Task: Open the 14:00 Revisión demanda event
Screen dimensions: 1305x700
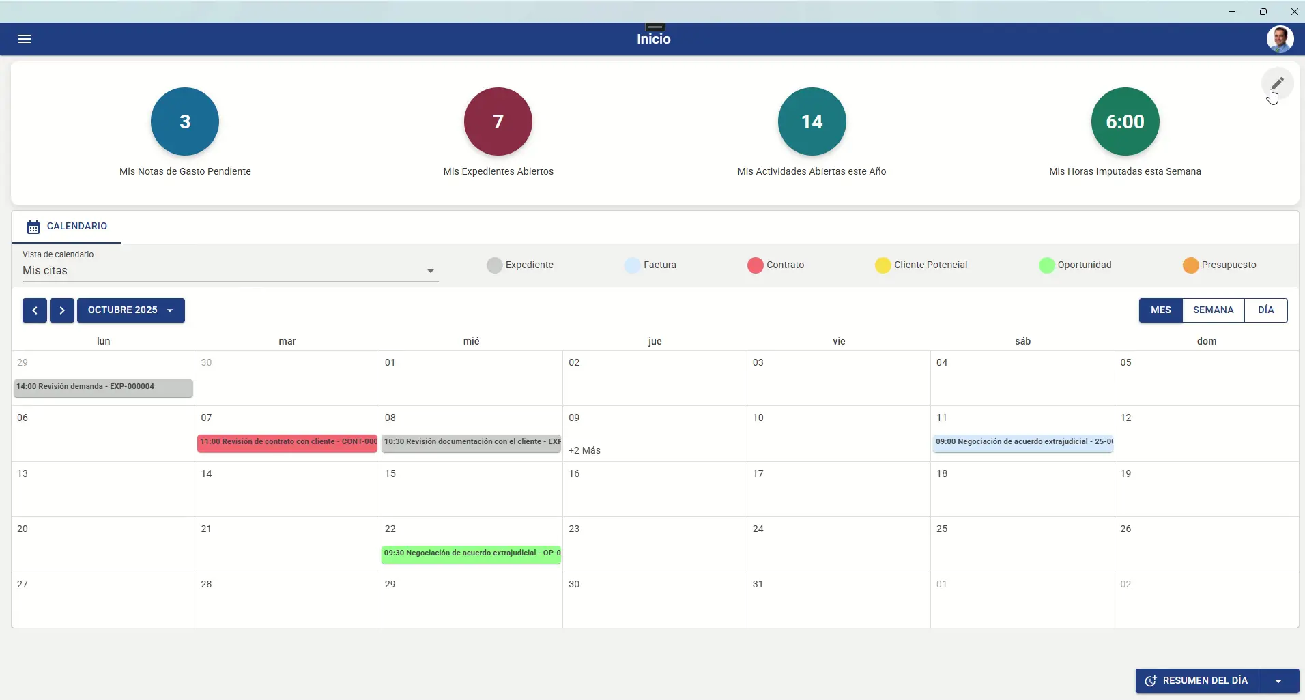Action: tap(103, 387)
